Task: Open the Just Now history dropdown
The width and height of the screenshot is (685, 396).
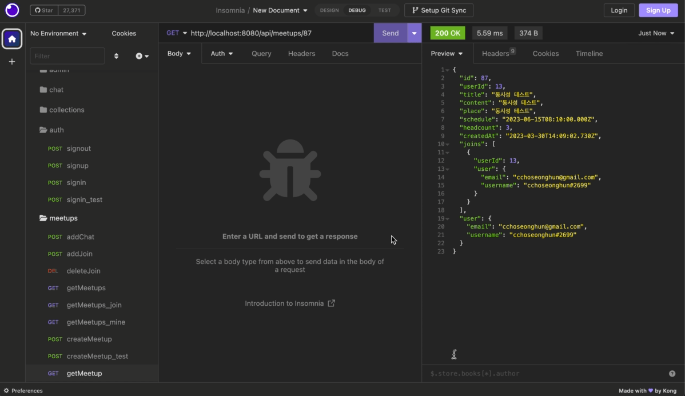Action: [x=656, y=33]
